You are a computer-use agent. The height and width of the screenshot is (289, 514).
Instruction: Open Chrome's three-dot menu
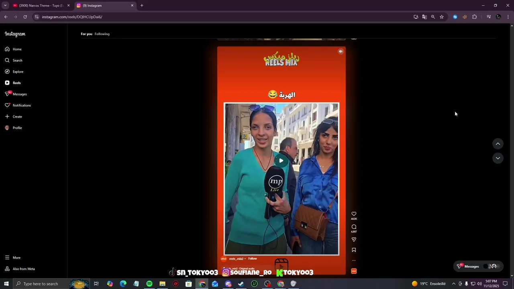(508, 17)
